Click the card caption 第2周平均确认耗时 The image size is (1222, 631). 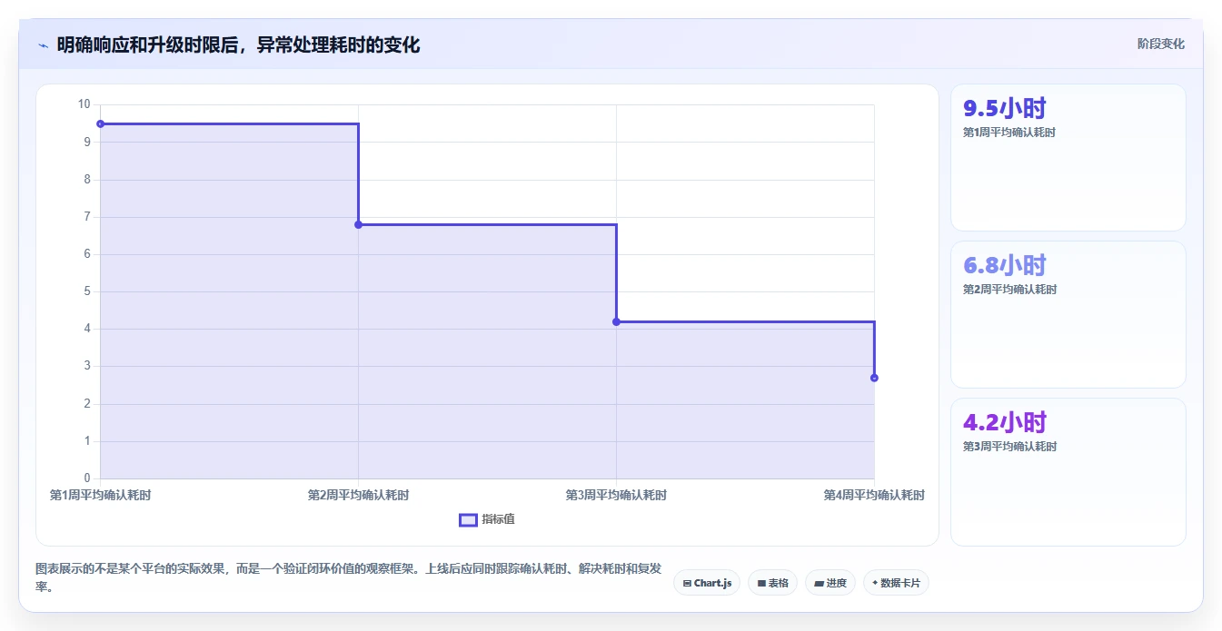[x=1009, y=290]
